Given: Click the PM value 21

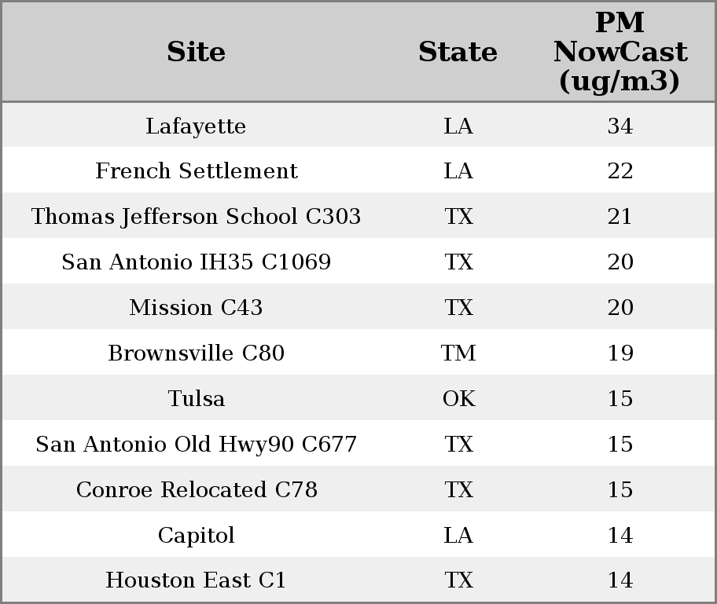Looking at the screenshot, I should pyautogui.click(x=620, y=217).
